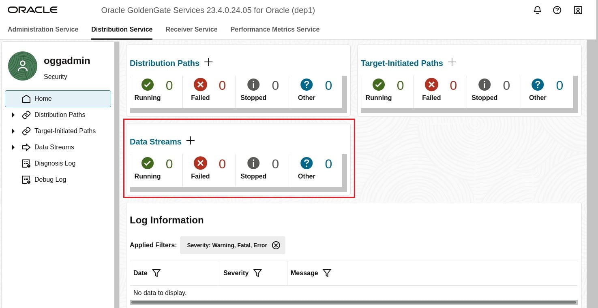Click Other status icon in Target-Initiated Paths

pyautogui.click(x=538, y=85)
